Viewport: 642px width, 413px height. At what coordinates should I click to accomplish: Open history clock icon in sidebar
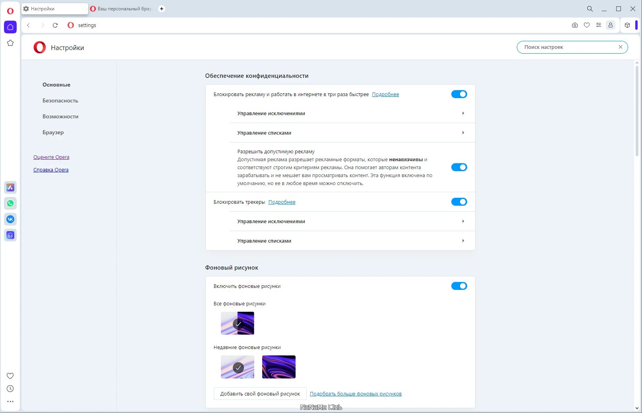(x=10, y=389)
